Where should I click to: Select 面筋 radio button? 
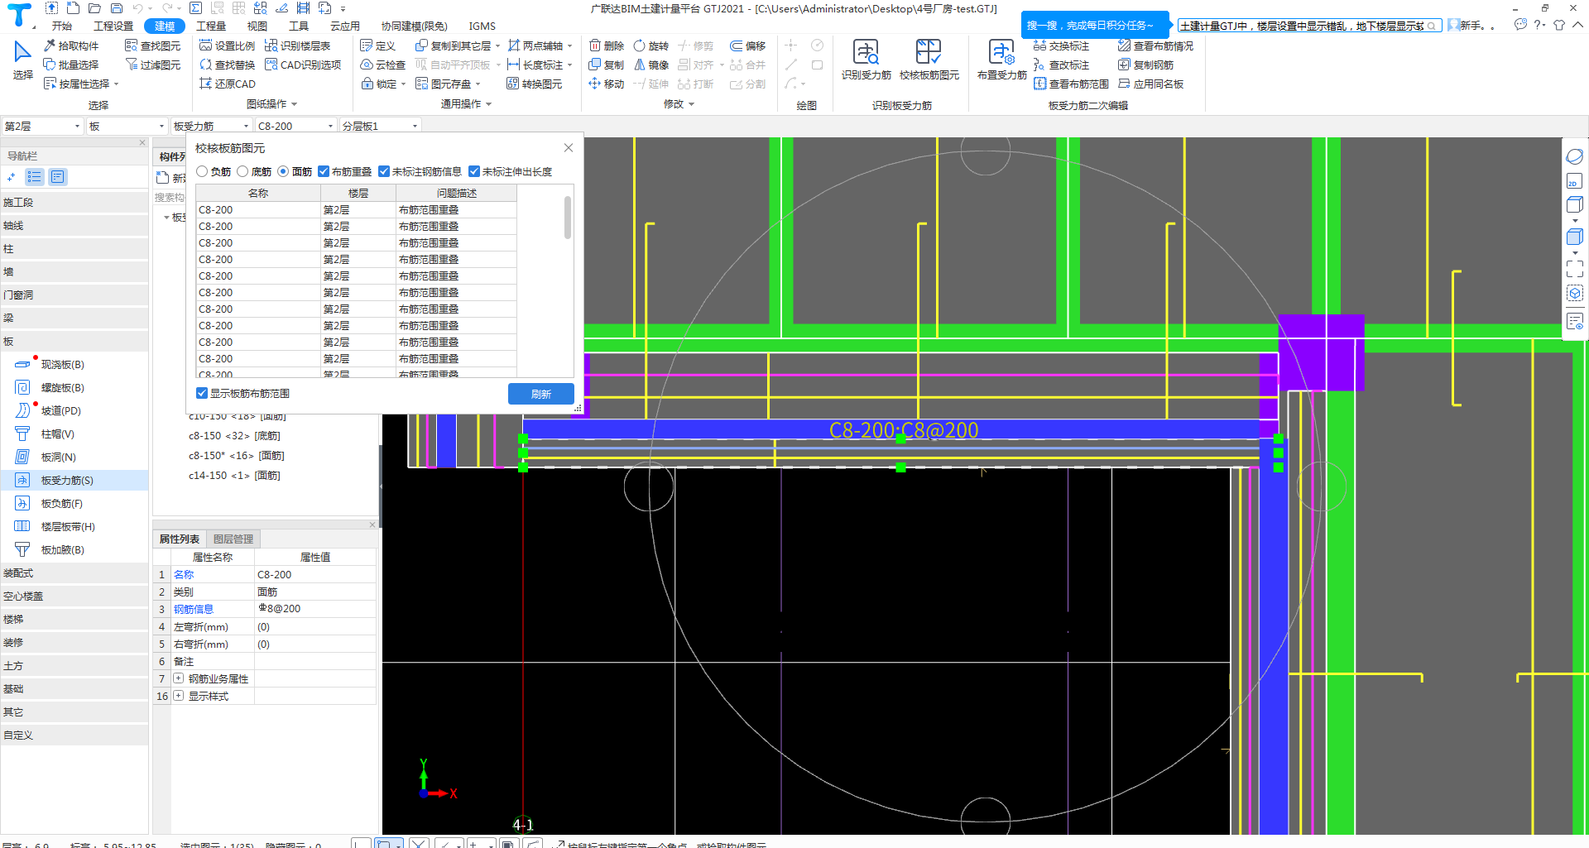click(283, 171)
